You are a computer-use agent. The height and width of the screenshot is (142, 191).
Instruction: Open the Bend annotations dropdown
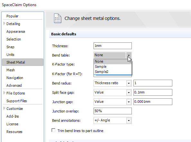pos(129,120)
